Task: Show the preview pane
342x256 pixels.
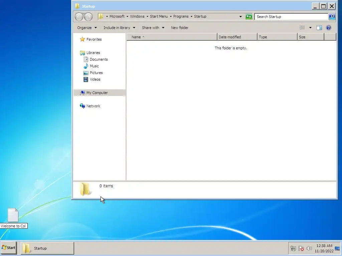Action: coord(319,28)
